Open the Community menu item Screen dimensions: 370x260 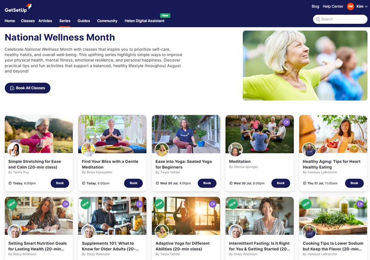pyautogui.click(x=107, y=21)
